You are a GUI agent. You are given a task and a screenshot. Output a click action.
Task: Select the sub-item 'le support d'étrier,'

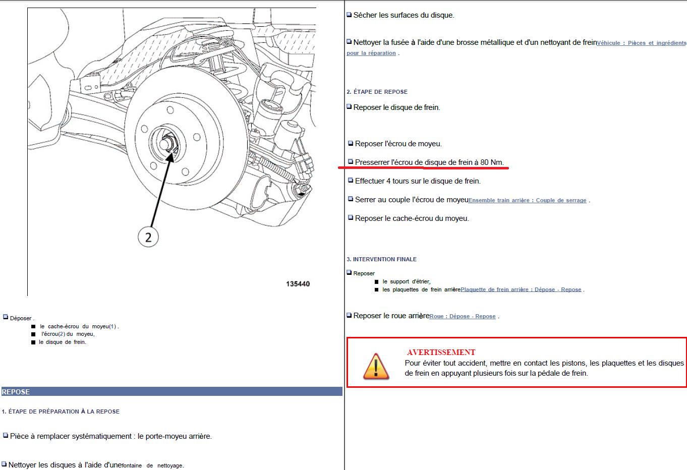(407, 281)
